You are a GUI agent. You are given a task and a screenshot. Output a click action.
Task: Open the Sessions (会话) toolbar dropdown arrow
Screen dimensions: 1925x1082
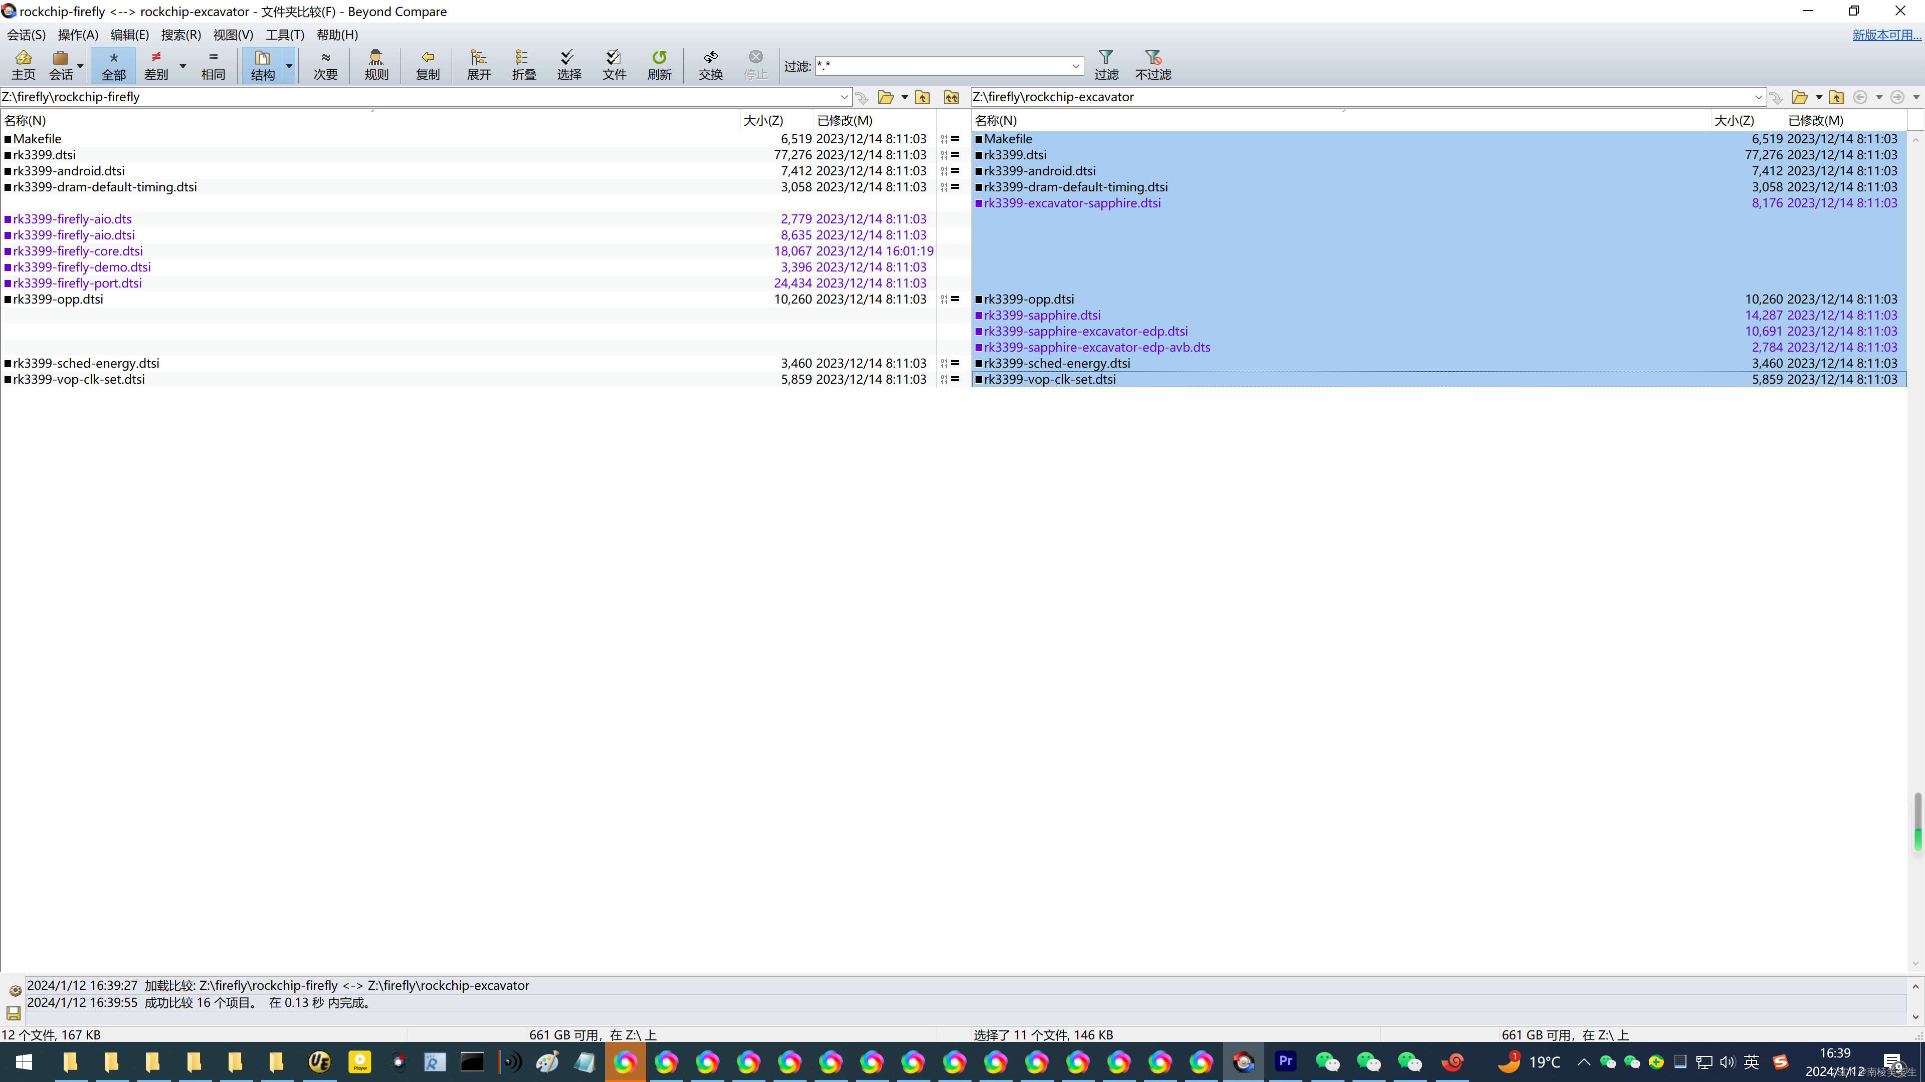[x=80, y=66]
